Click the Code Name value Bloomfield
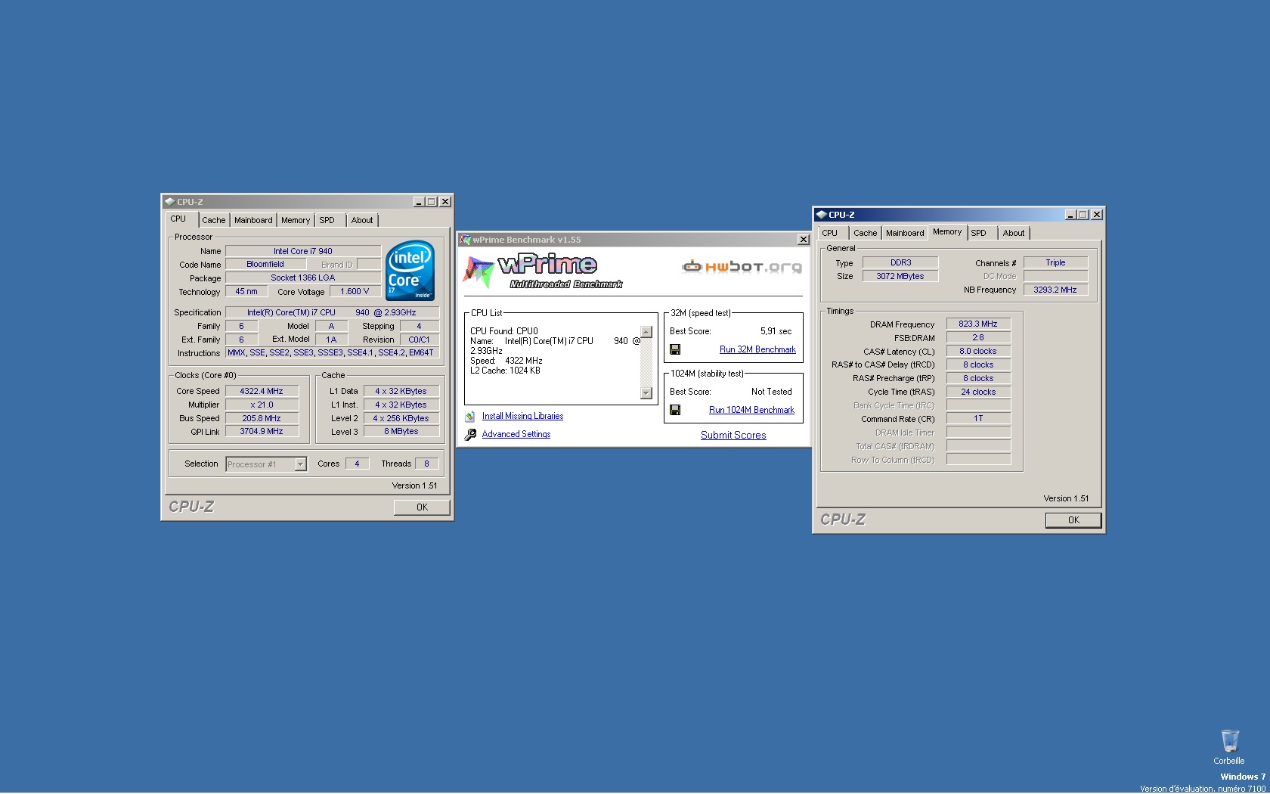This screenshot has height=794, width=1270. click(x=265, y=264)
